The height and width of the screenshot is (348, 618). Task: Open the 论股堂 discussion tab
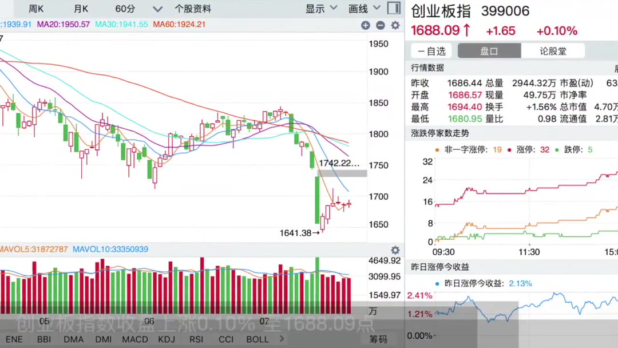[x=553, y=51]
